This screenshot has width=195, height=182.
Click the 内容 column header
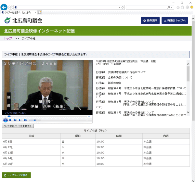click(x=166, y=136)
